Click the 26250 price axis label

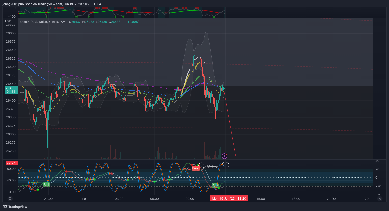pyautogui.click(x=11, y=151)
